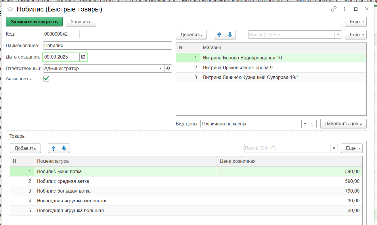
Task: Select the Витрина Прокопьевск Серова 9 row
Action: click(238, 68)
